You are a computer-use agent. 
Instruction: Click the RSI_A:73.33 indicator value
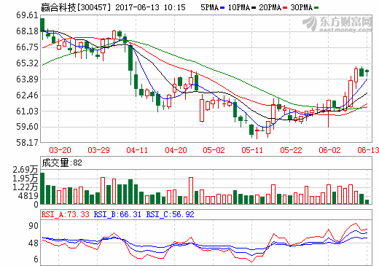click(66, 214)
